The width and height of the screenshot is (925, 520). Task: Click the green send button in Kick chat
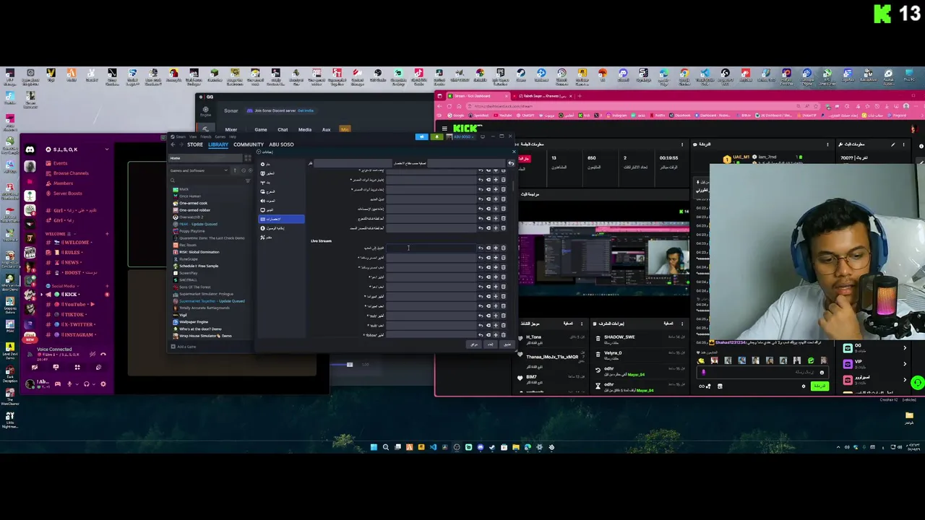[819, 386]
